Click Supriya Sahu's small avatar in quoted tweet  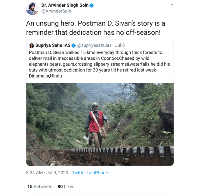click(x=32, y=46)
